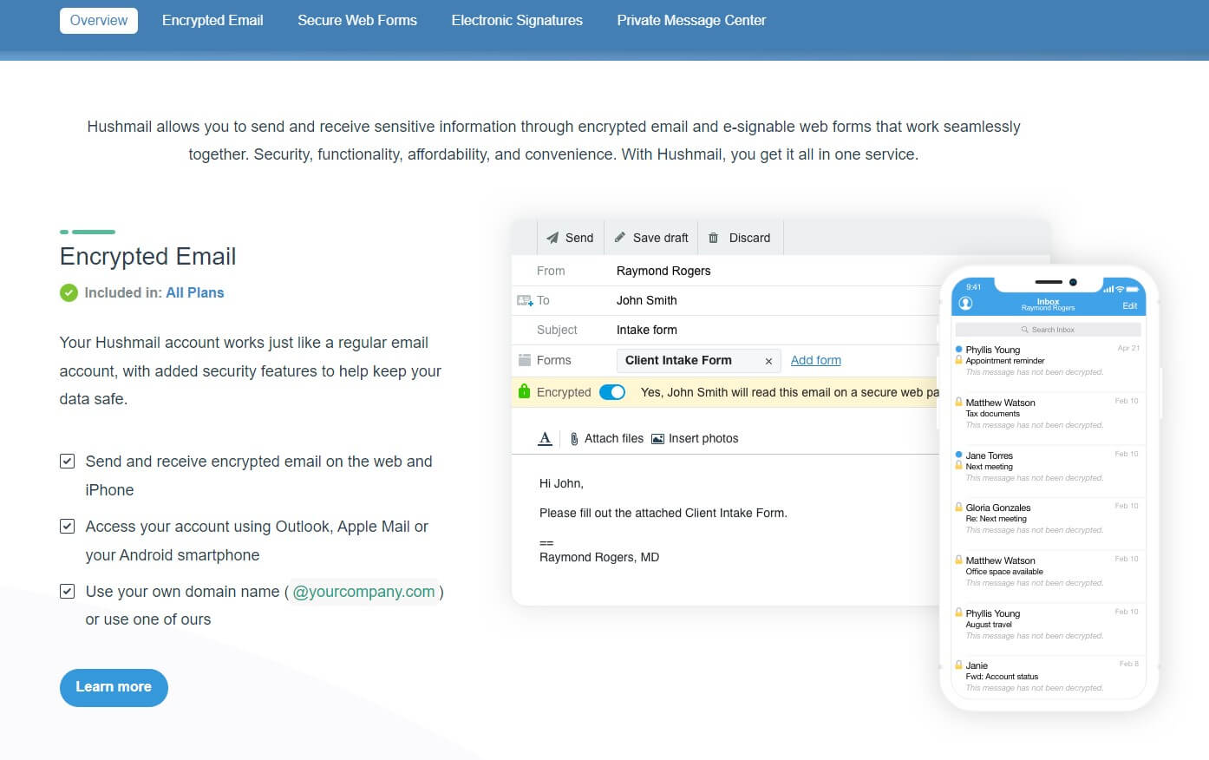Click the trash Discard icon
This screenshot has width=1209, height=760.
tap(714, 238)
